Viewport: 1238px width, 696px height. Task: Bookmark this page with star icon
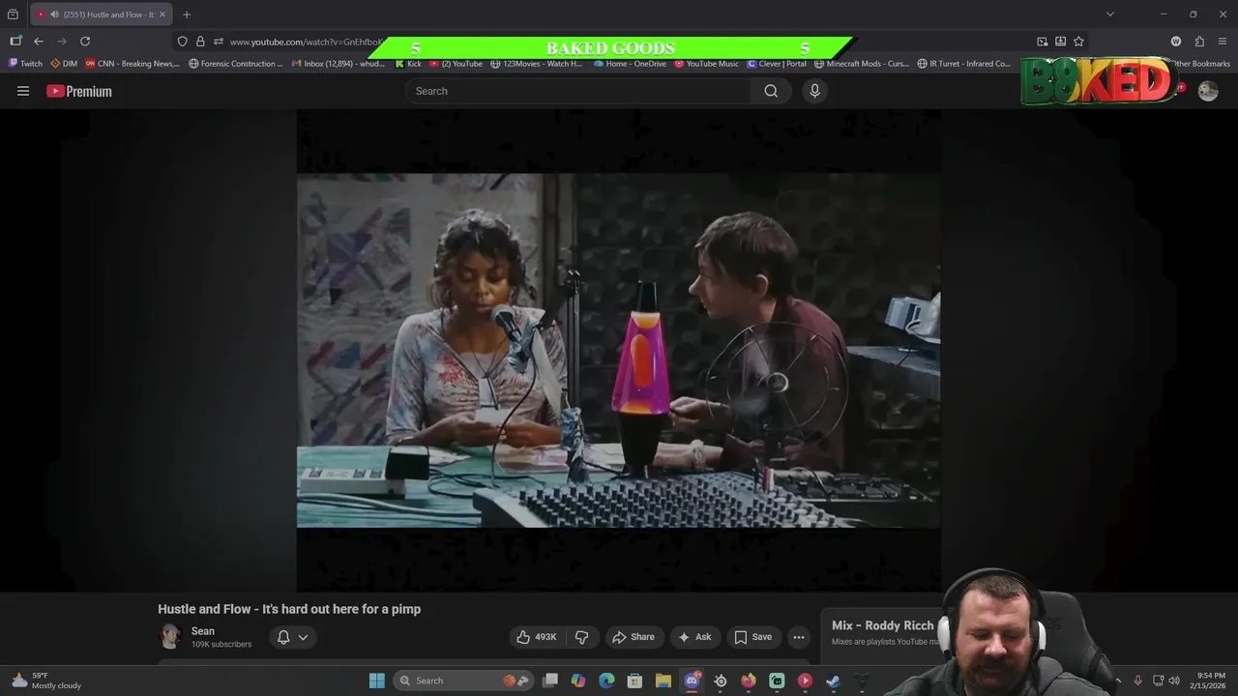[x=1078, y=42]
